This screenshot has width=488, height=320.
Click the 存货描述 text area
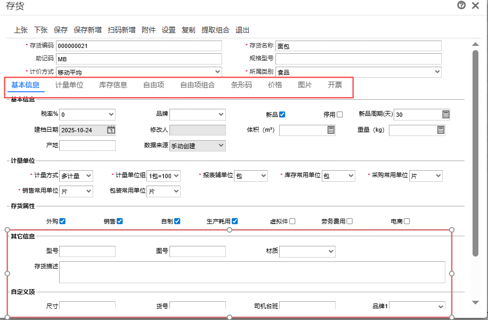252,271
